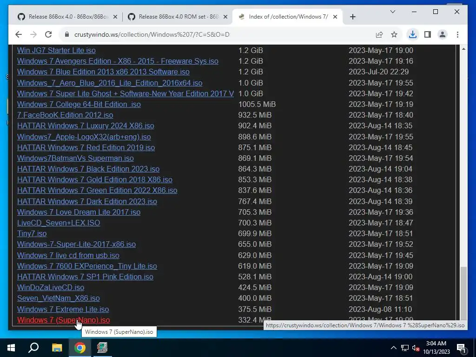Screen dimensions: 476x357
Task: Open Windows7_Apple-LogoX32 iso link
Action: 84,137
